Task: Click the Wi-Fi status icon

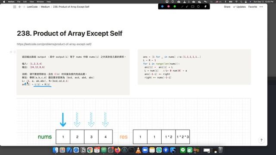Action: tap(236, 2)
